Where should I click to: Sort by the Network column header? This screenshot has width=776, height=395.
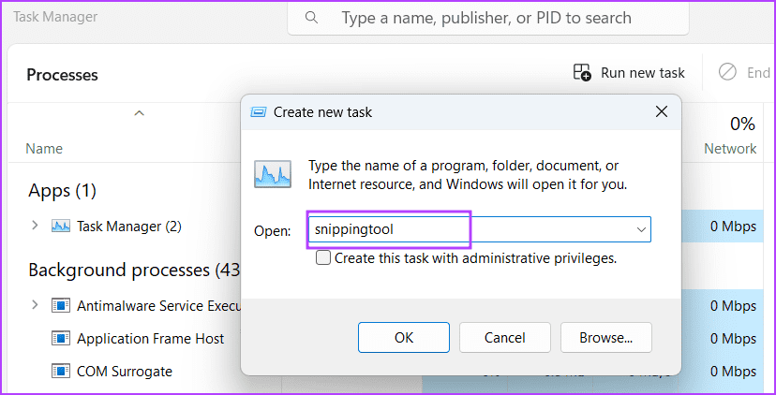(730, 149)
